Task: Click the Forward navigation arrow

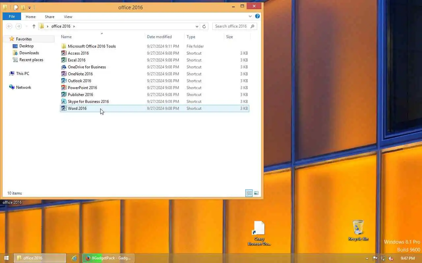Action: click(18, 26)
